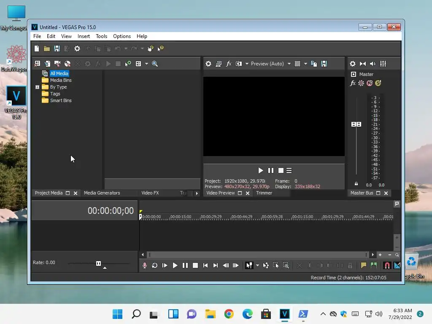Viewport: 432px width, 324px height.
Task: Save the project with the floppy disk icon
Action: [57, 49]
